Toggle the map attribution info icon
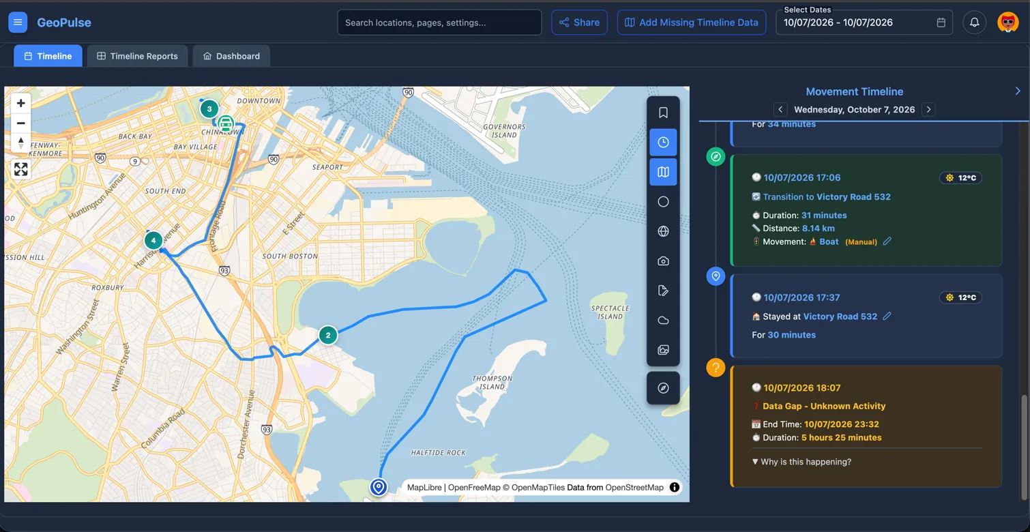This screenshot has width=1030, height=532. [x=674, y=487]
